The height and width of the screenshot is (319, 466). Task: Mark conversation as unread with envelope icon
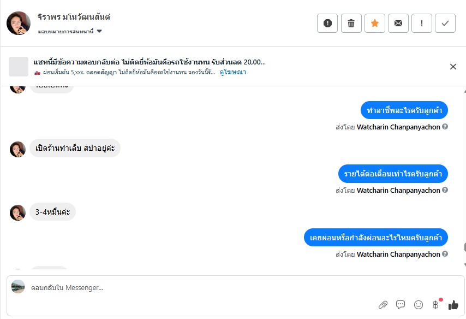(x=398, y=23)
